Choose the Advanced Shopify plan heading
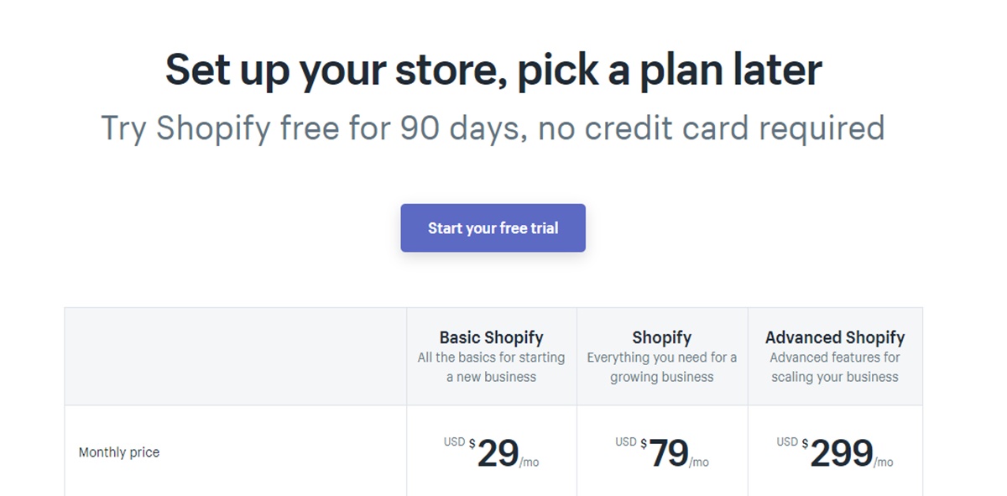Image resolution: width=1007 pixels, height=496 pixels. click(834, 337)
